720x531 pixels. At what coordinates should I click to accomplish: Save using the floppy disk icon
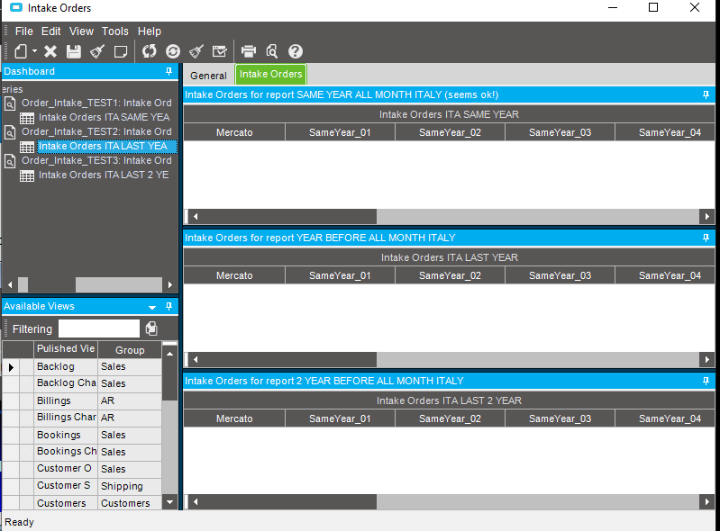[x=74, y=51]
